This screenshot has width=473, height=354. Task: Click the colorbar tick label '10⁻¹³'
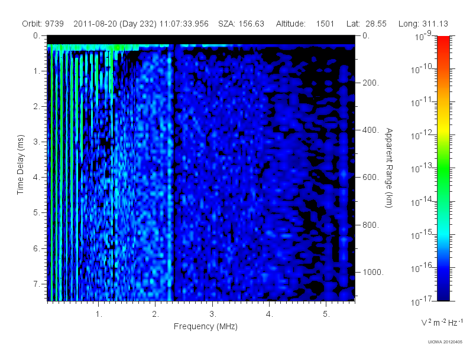(422, 168)
